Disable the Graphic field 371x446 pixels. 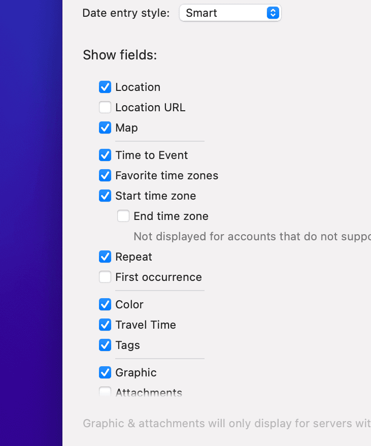pyautogui.click(x=105, y=372)
